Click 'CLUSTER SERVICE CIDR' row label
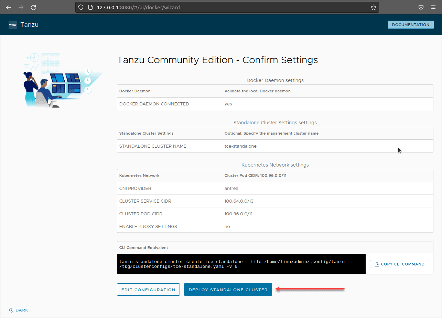Viewport: 442px width, 318px height. click(x=145, y=201)
